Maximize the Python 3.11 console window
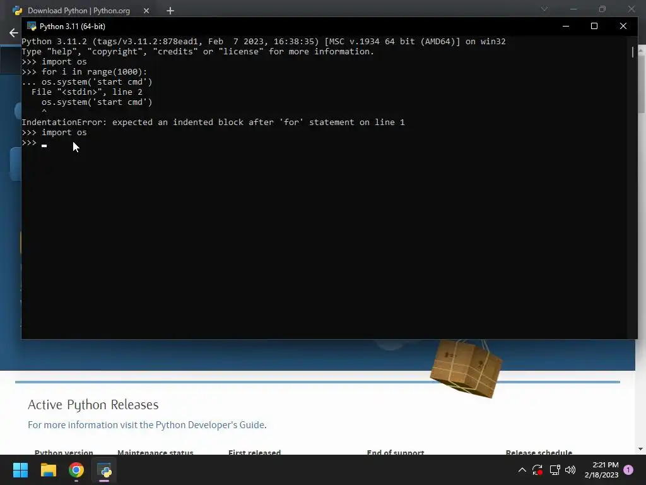 [x=594, y=26]
